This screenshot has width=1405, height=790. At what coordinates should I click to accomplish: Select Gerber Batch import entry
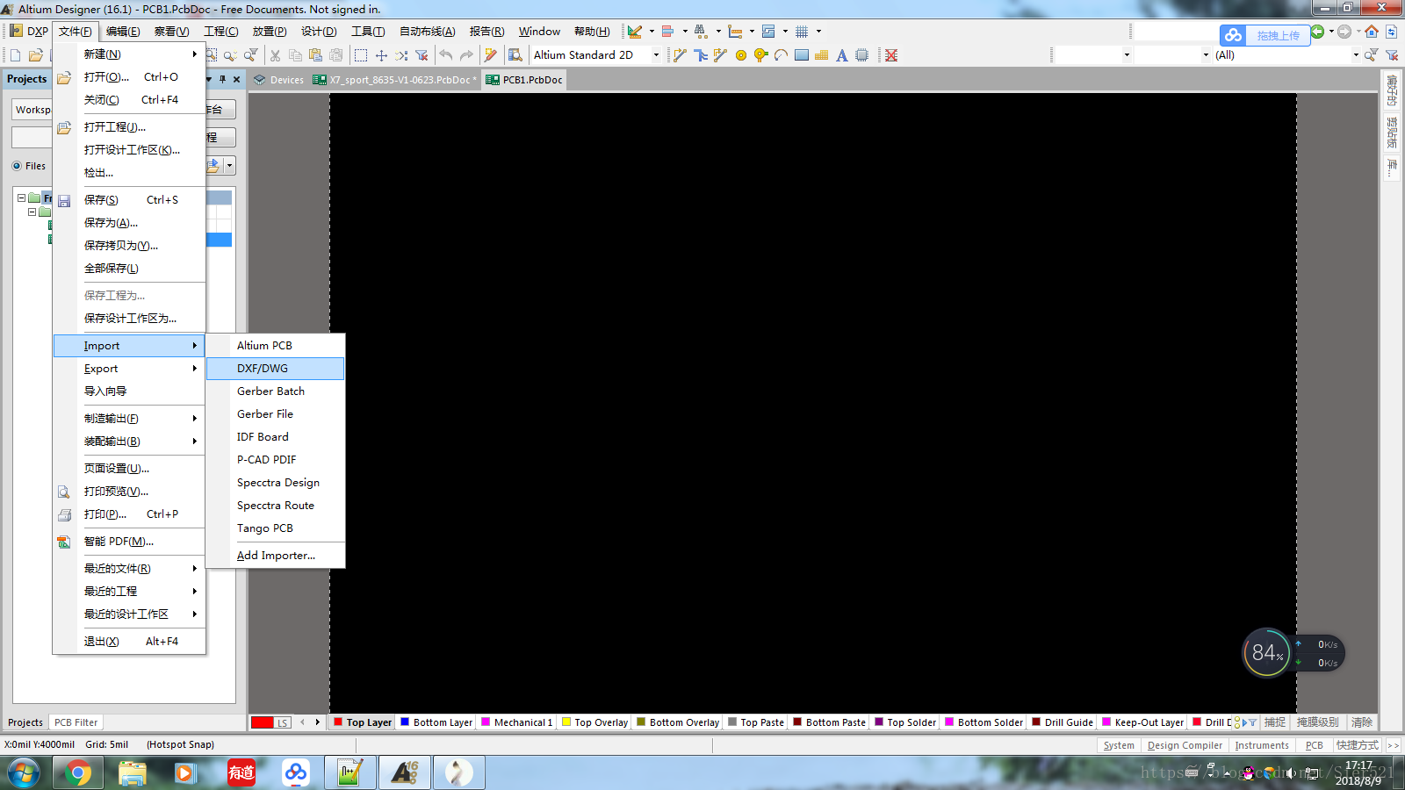275,391
